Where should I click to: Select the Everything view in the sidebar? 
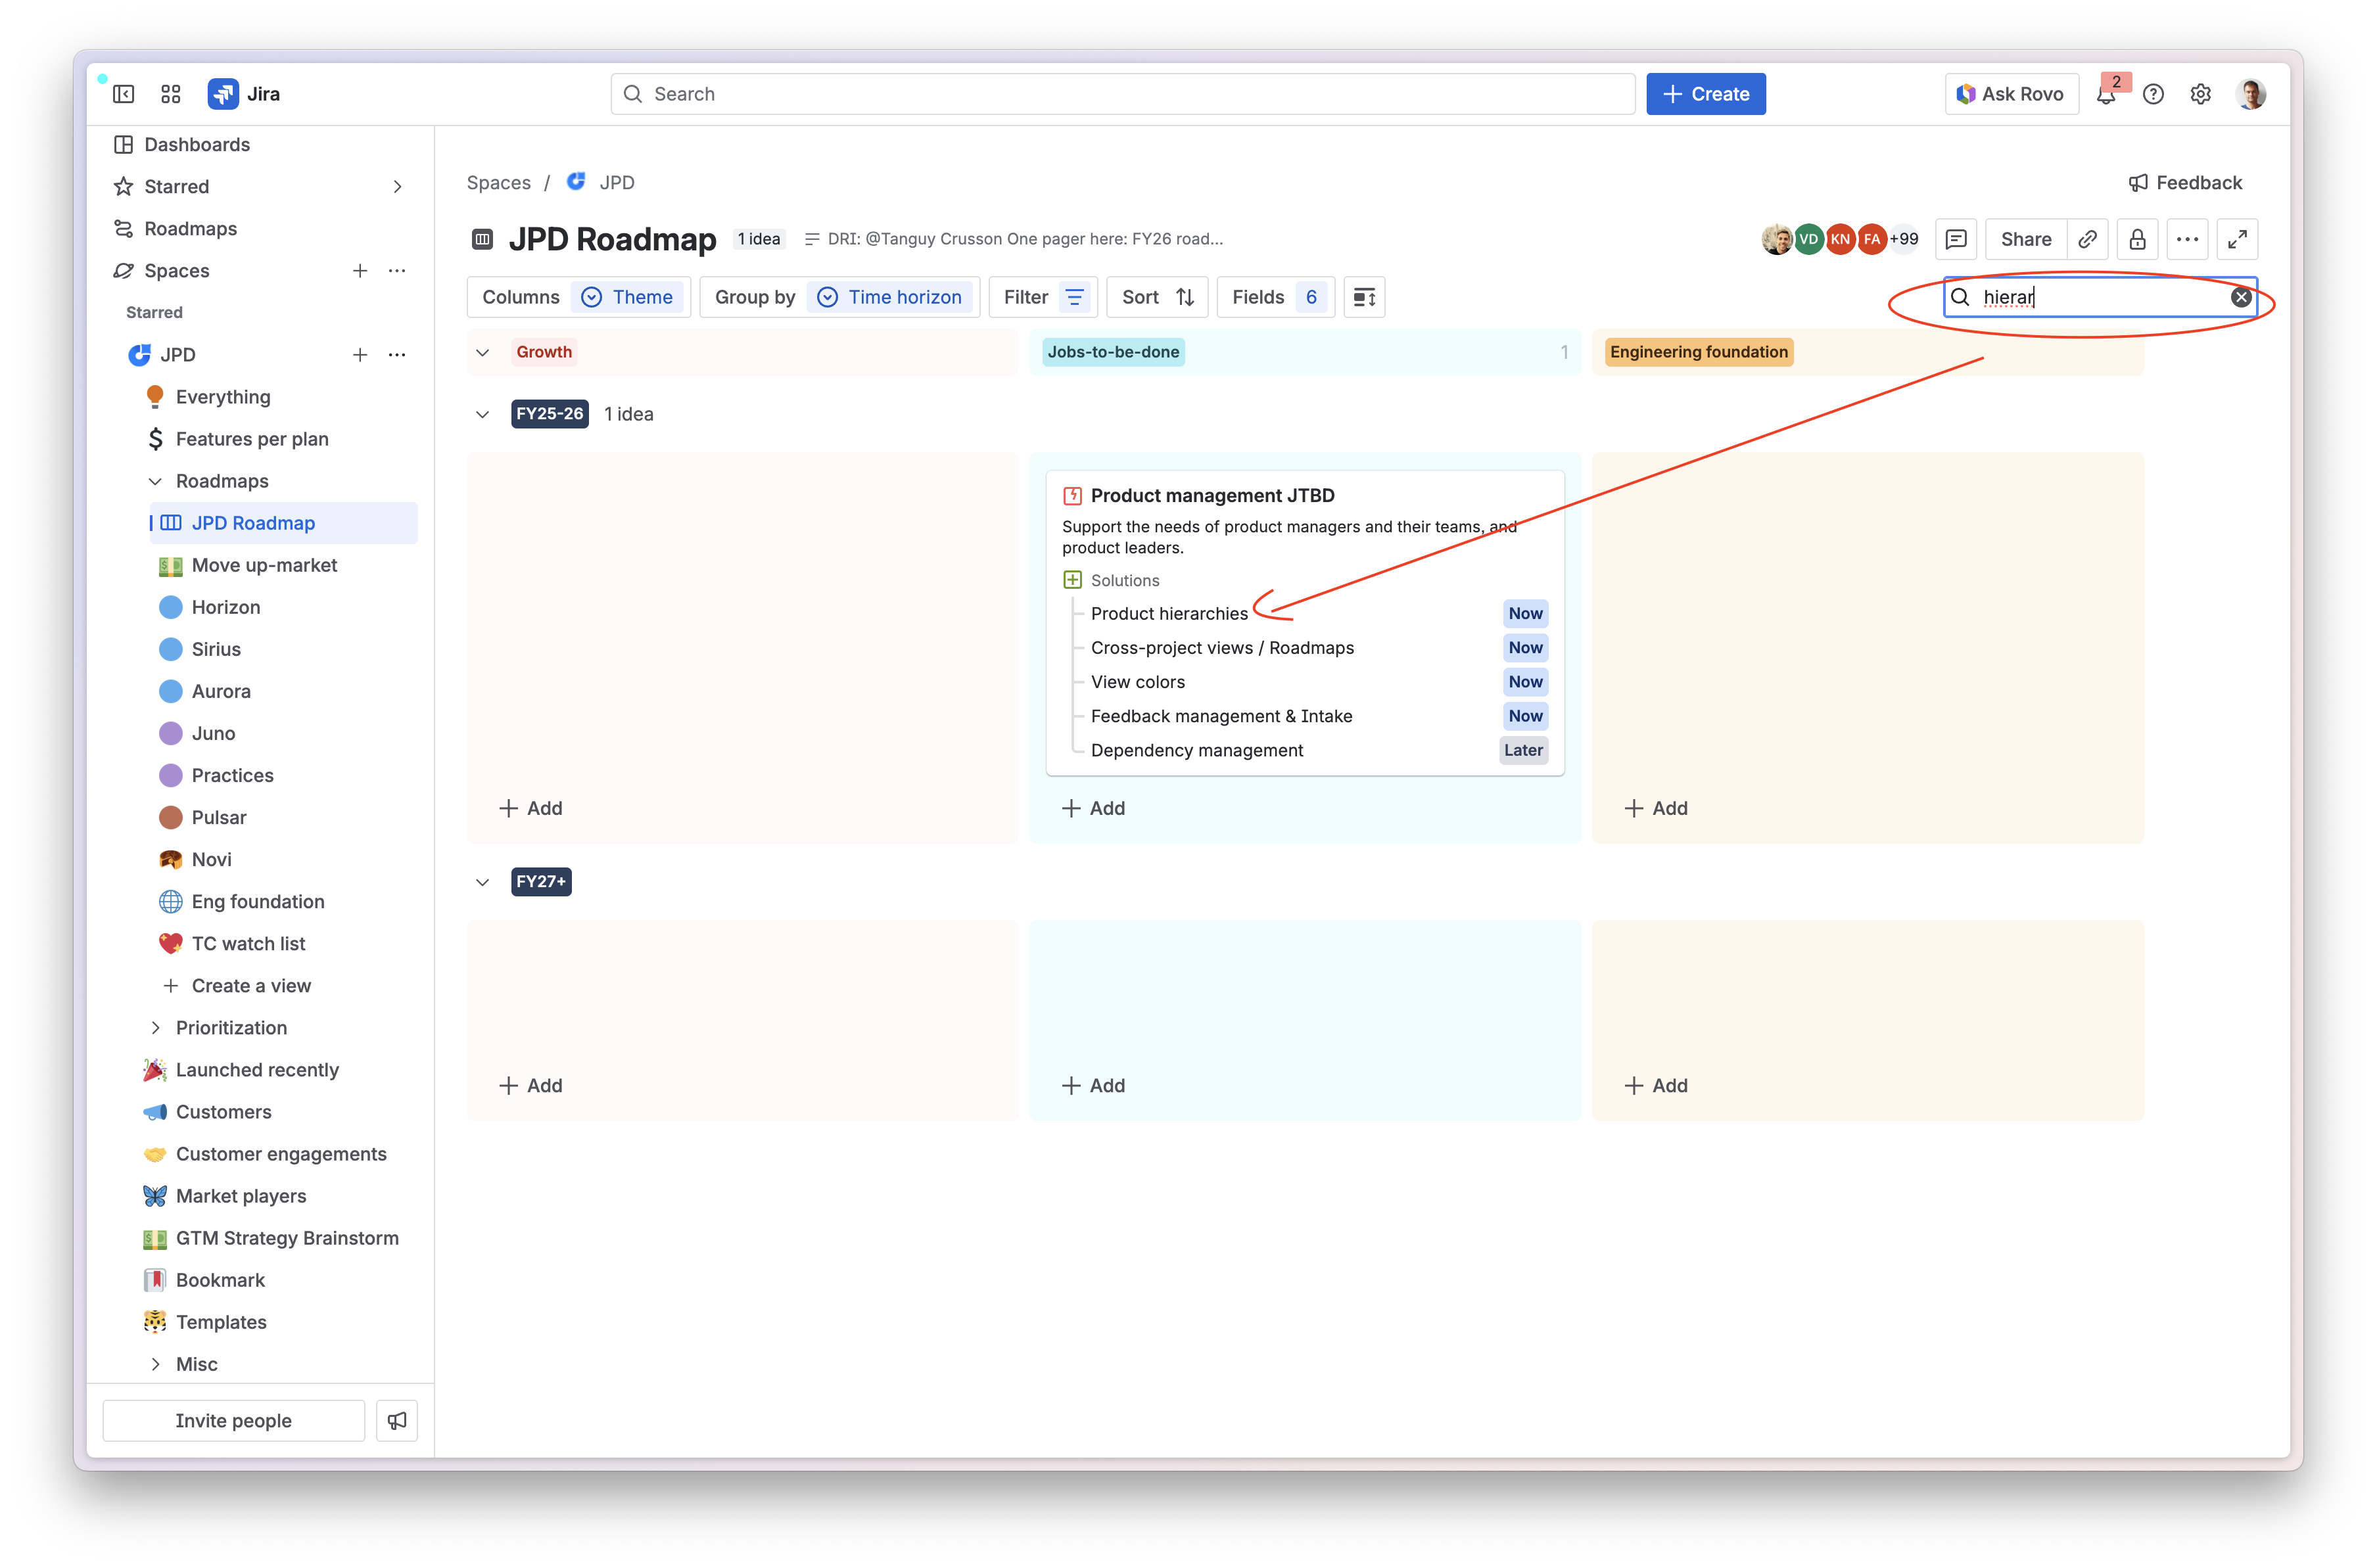[223, 397]
